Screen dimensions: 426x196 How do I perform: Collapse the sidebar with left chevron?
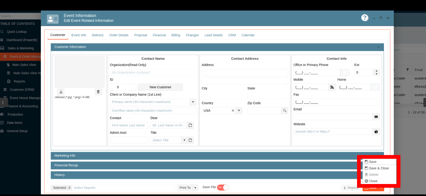pyautogui.click(x=3, y=102)
